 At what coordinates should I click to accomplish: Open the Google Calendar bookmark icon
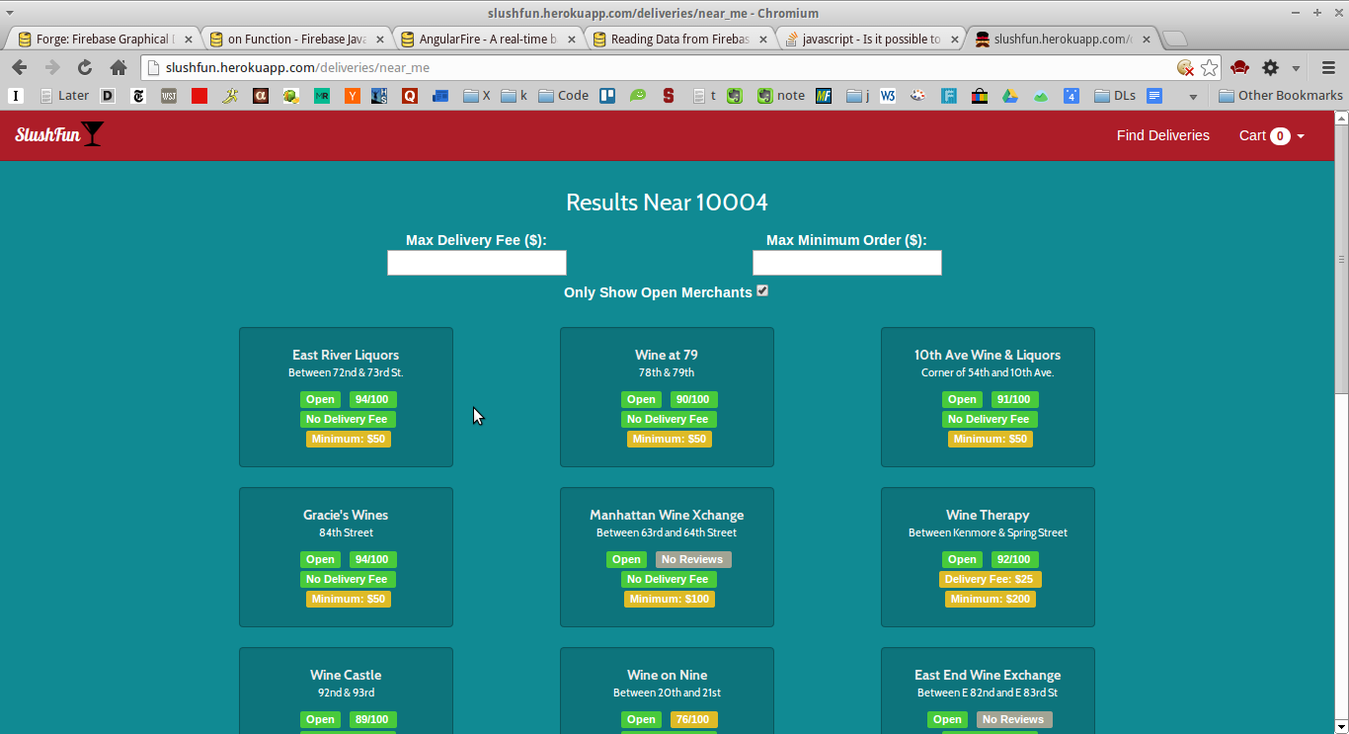[1071, 96]
